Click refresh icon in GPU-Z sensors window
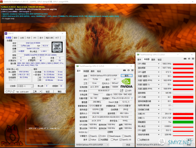 [x=189, y=59]
